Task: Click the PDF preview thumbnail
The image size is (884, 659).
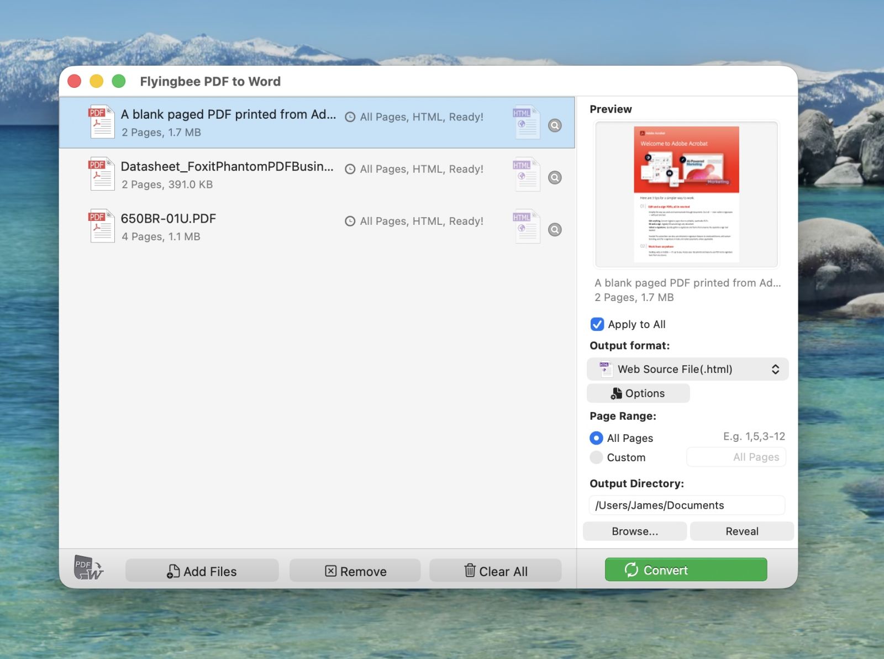Action: [686, 194]
